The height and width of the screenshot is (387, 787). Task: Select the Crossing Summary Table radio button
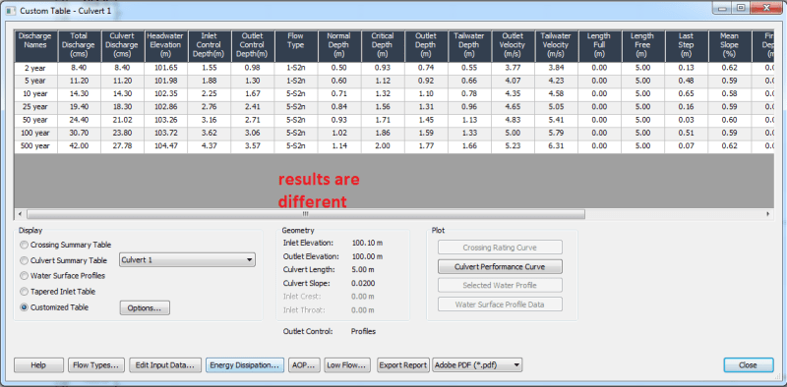coord(24,246)
